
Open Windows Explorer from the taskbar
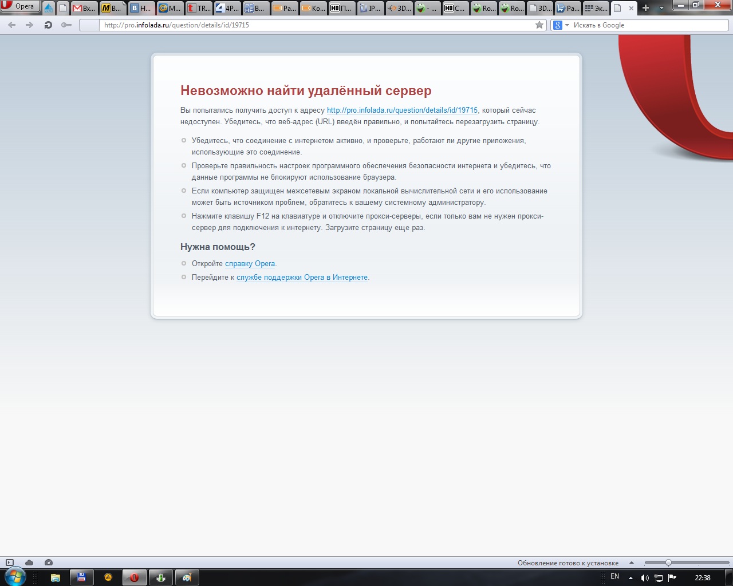(x=56, y=577)
